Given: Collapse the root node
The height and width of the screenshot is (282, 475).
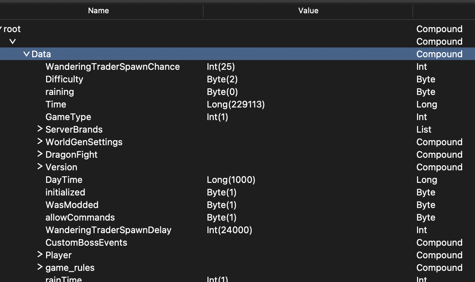Looking at the screenshot, I should tap(1, 29).
